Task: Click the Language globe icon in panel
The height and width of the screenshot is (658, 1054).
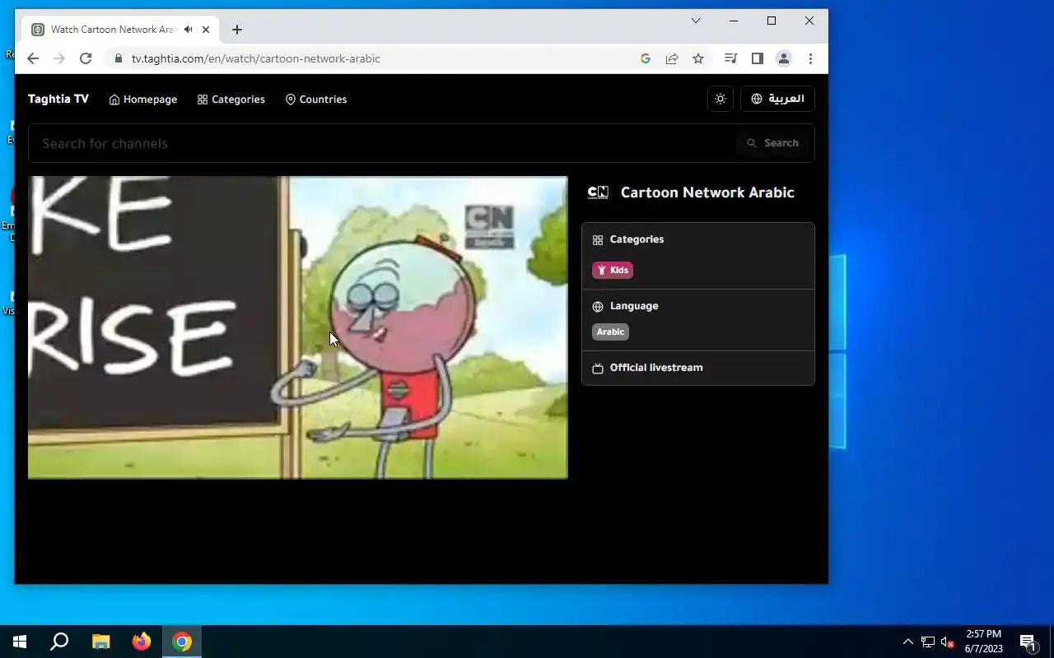Action: pos(598,307)
